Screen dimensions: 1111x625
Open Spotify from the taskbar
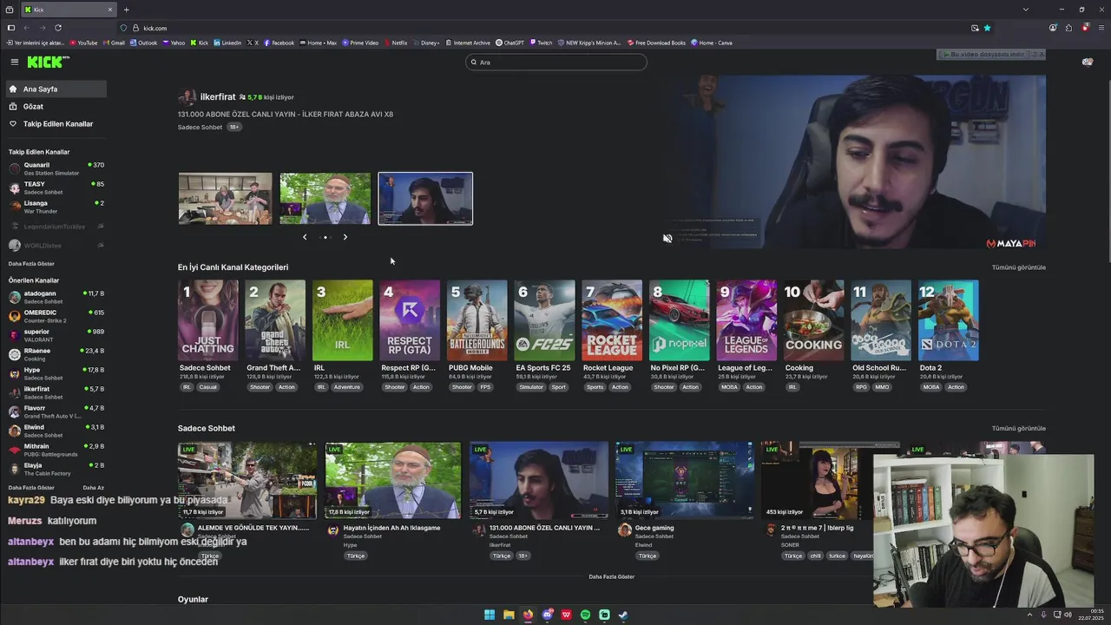pos(585,615)
